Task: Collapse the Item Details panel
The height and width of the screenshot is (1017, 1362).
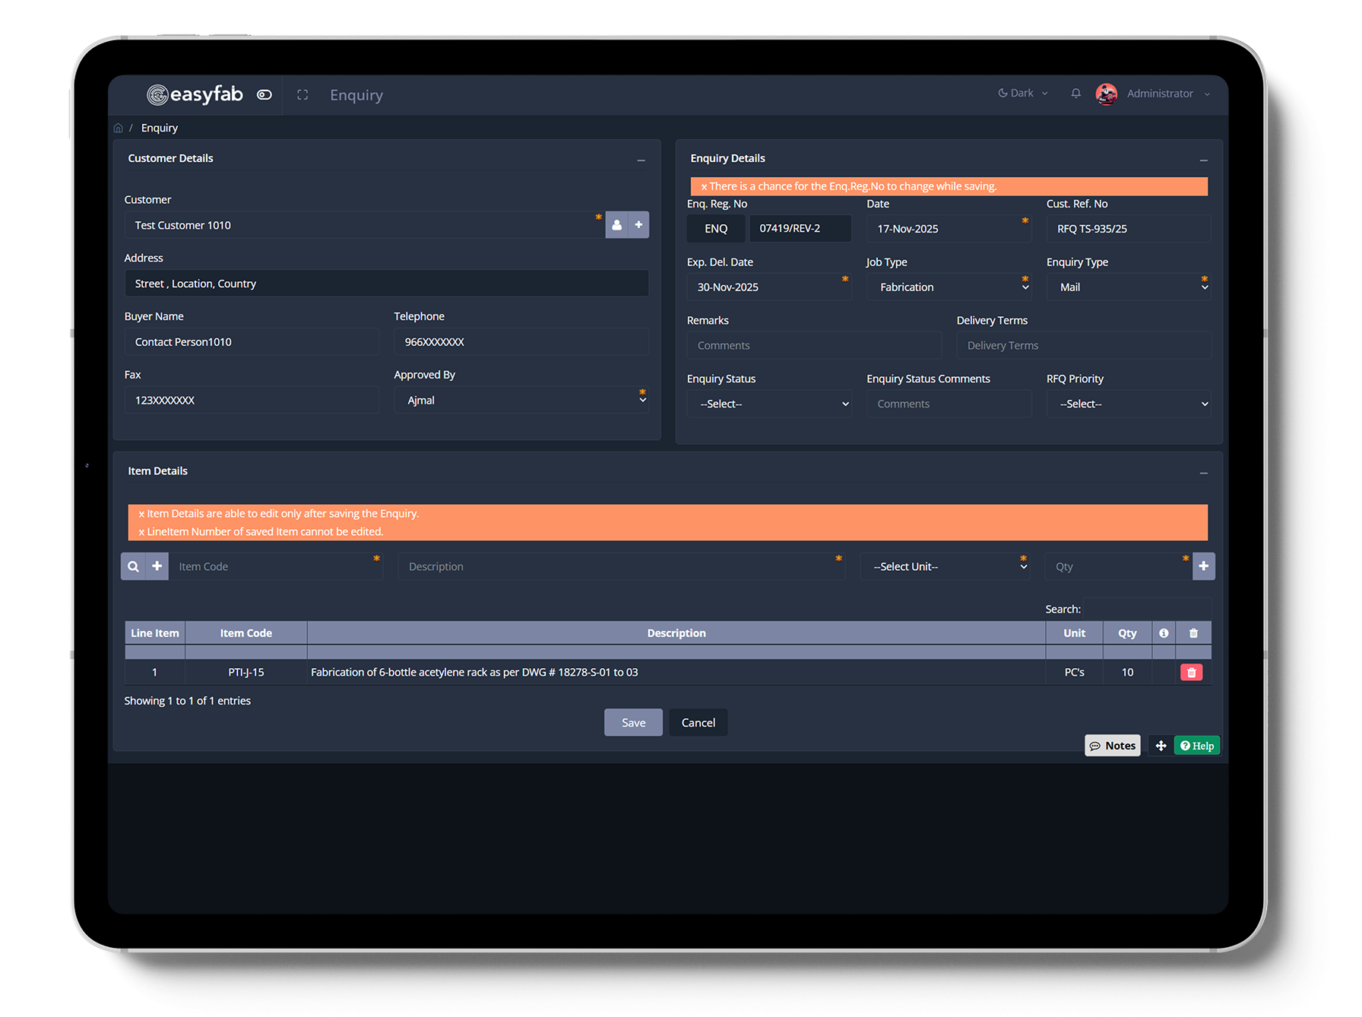Action: point(1203,473)
